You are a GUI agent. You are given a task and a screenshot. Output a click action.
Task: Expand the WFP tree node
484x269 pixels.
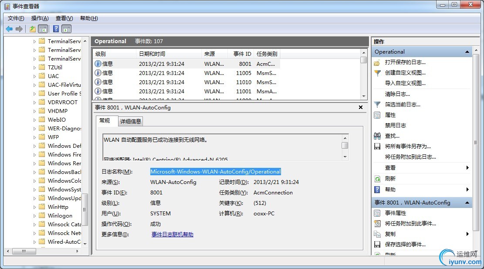[34, 137]
